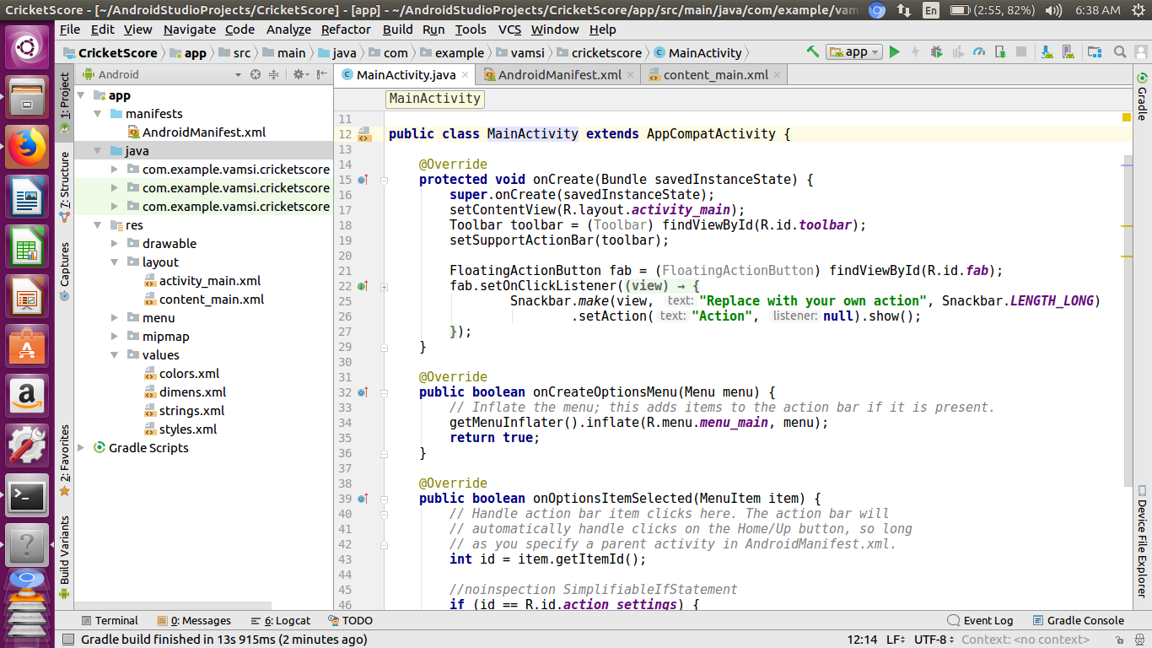1152x648 pixels.
Task: Launch Firefox from the Ubuntu dock
Action: (x=27, y=147)
